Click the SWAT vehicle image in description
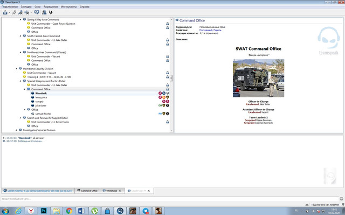The image size is (345, 215). pos(258,78)
